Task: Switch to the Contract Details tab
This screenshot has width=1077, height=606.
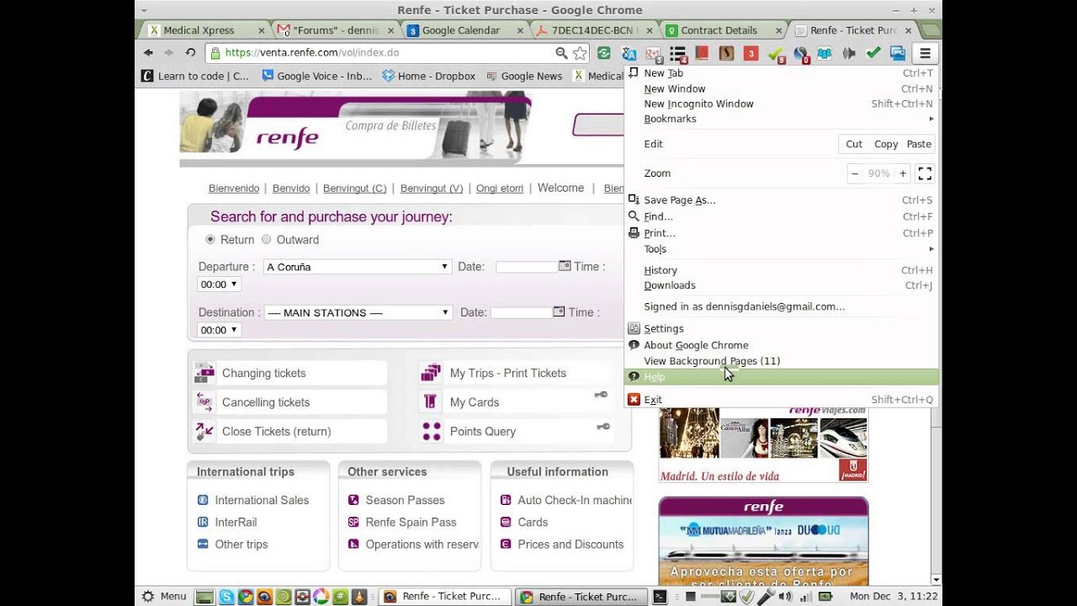Action: tap(720, 30)
